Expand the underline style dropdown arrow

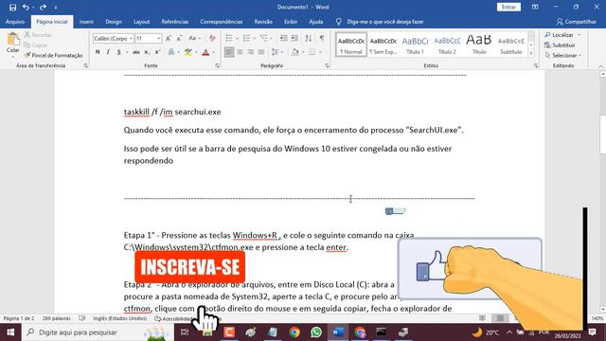pyautogui.click(x=126, y=52)
